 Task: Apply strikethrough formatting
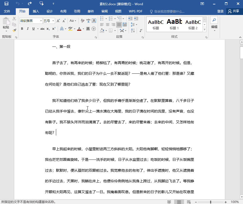[x=42, y=29]
